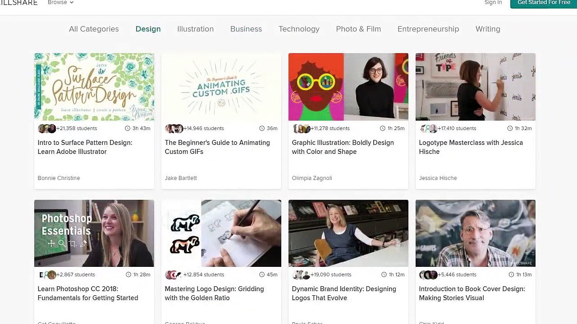Click the '3h 43m' duration text

pos(142,128)
